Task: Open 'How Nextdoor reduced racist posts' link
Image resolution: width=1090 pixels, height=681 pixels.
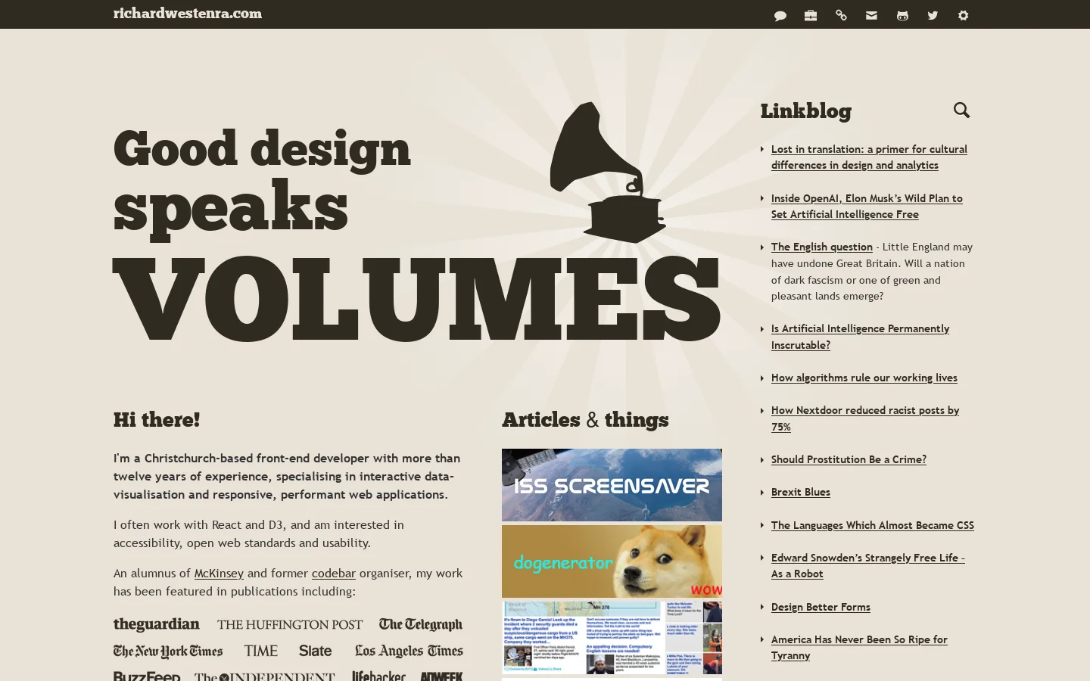Action: pos(865,418)
